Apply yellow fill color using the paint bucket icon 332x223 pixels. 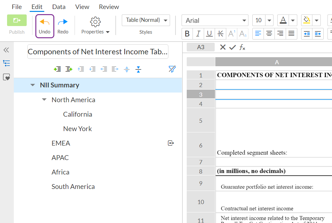pos(306,20)
